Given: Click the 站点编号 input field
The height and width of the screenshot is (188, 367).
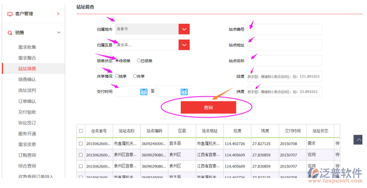Looking at the screenshot, I should pos(284,29).
